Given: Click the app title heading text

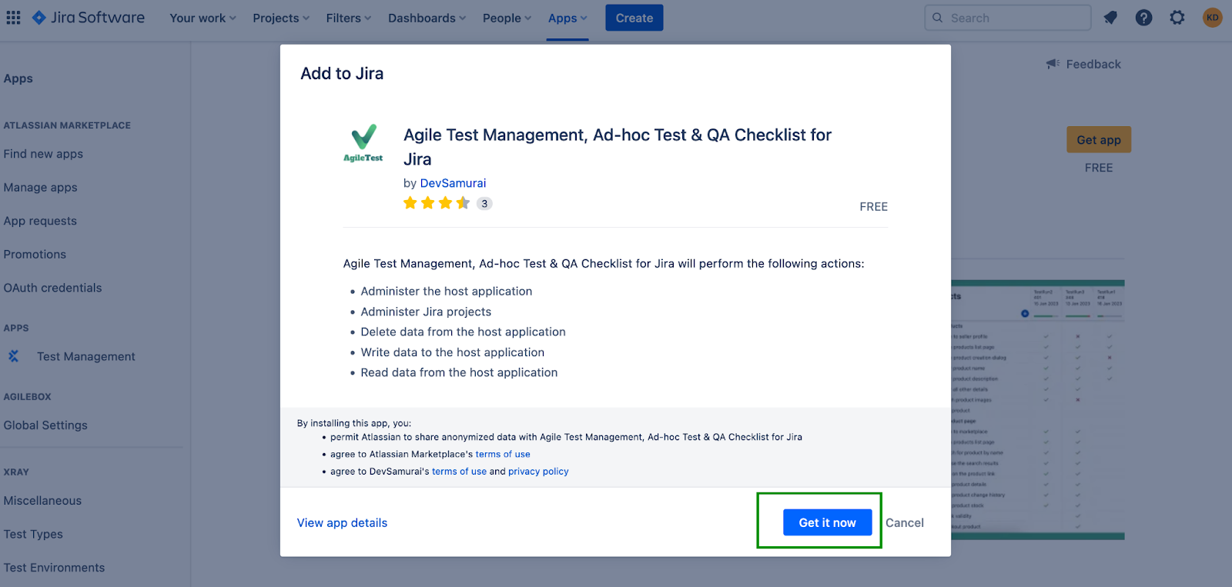Looking at the screenshot, I should click(x=618, y=147).
